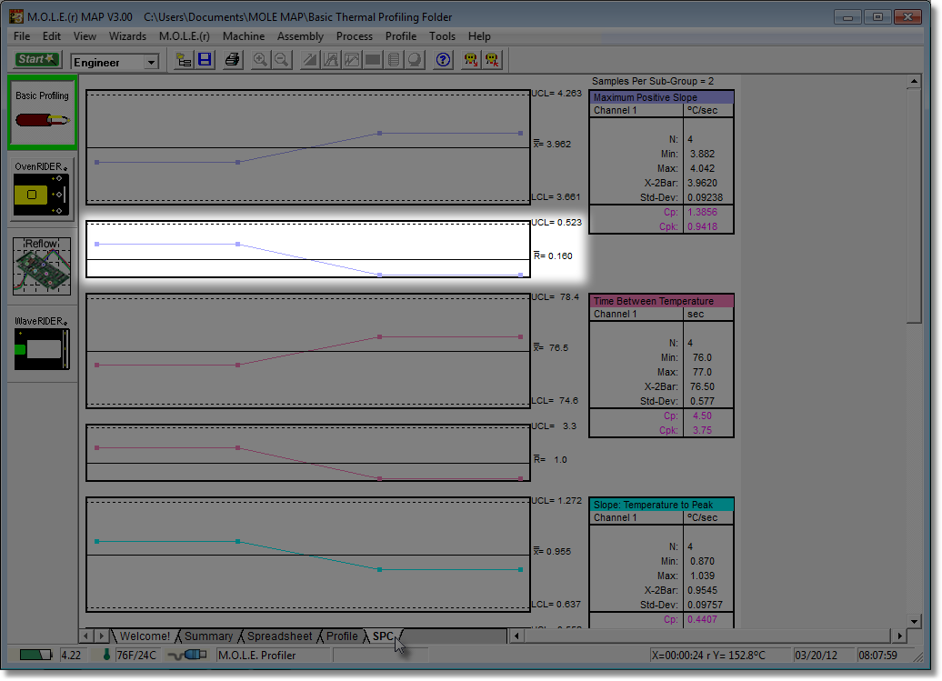
Task: Click the Cpk value 0.9418
Action: tap(702, 226)
